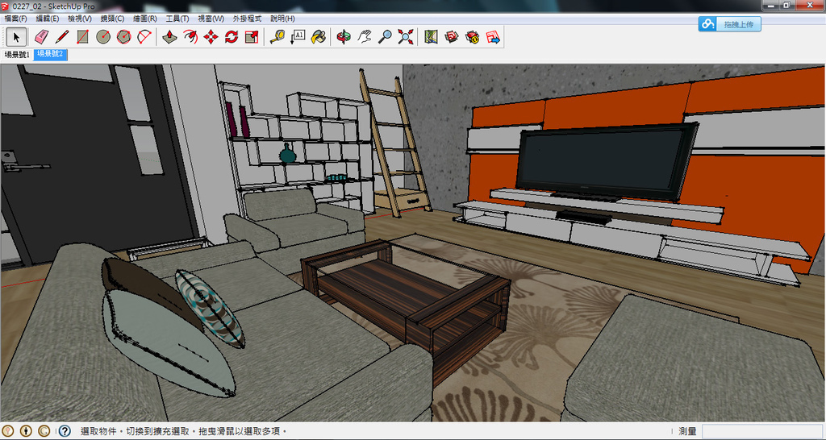826x440 pixels.
Task: Open Get Models from 3D Warehouse
Action: (x=452, y=37)
